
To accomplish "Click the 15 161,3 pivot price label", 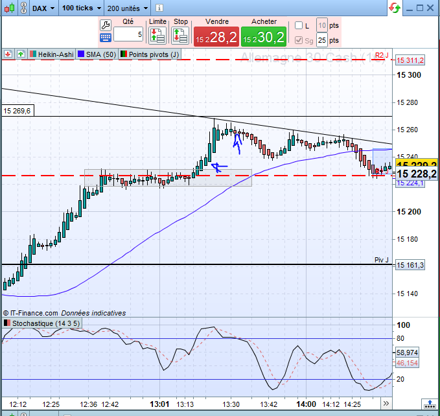I will point(410,265).
